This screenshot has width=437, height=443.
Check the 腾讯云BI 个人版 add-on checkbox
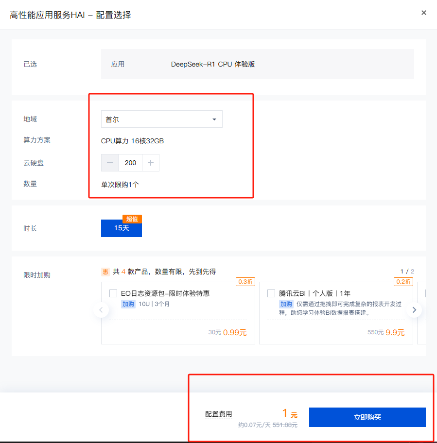click(271, 293)
